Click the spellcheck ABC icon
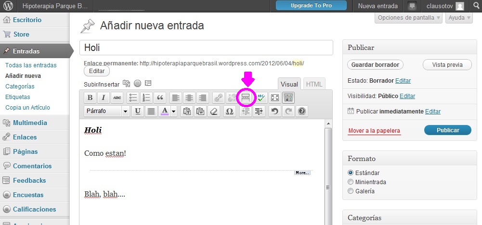 pyautogui.click(x=261, y=98)
